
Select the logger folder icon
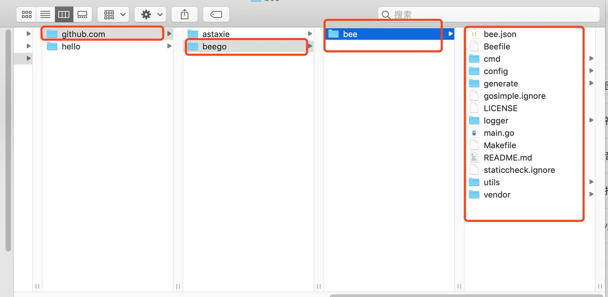474,121
